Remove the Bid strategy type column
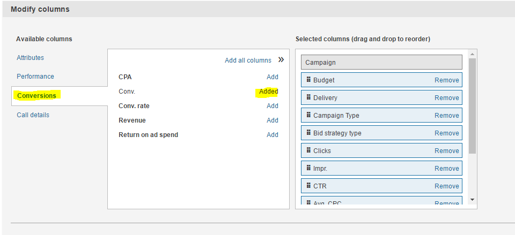 tap(447, 133)
